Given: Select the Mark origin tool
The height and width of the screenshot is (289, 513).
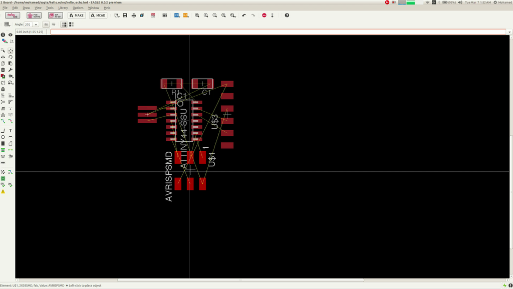Looking at the screenshot, I should pyautogui.click(x=12, y=41).
